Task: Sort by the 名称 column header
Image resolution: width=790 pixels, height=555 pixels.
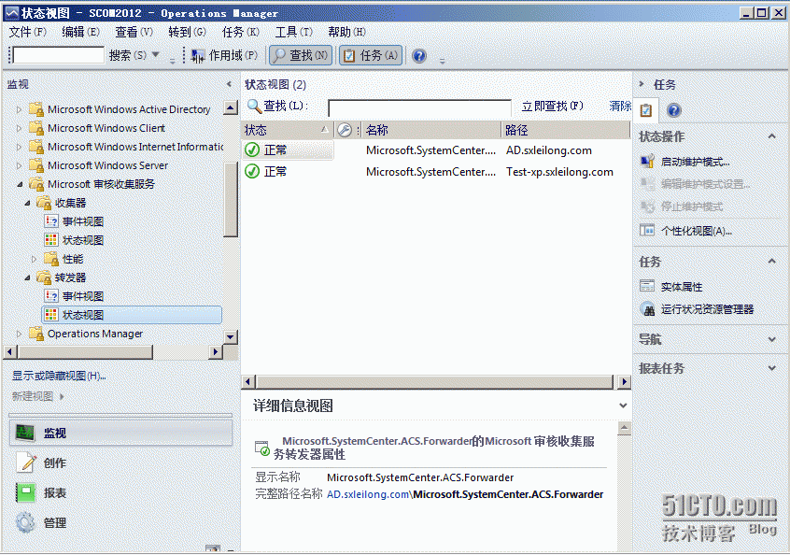Action: (x=431, y=130)
